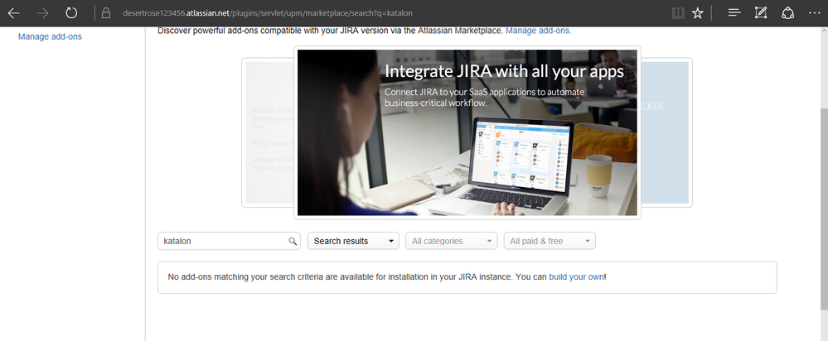Image resolution: width=828 pixels, height=341 pixels.
Task: Click the address bar URL
Action: click(267, 13)
